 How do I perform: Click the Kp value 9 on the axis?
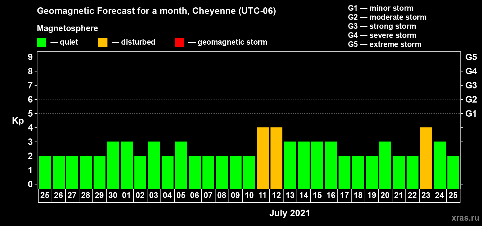pos(30,57)
